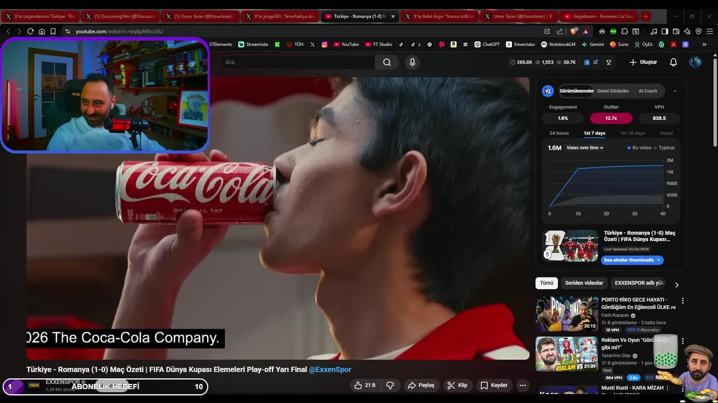Open the YT Studio bookmark
Viewport: 718px width, 403px height.
[379, 44]
